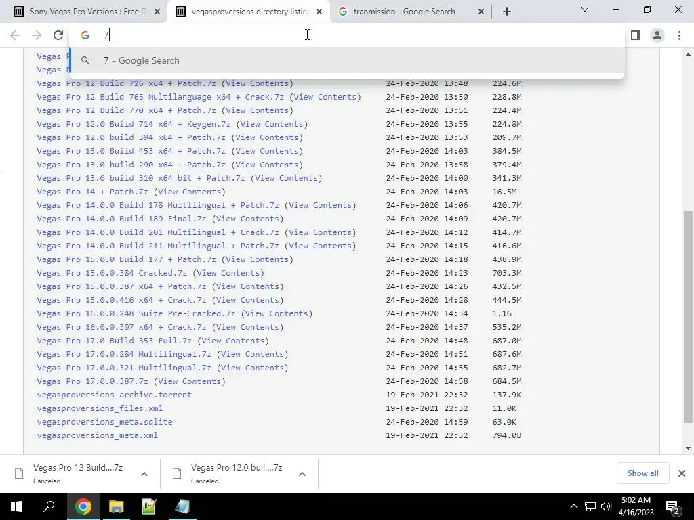View Contents of Vegas Pro 14.0.0 Build 211

pos(320,246)
